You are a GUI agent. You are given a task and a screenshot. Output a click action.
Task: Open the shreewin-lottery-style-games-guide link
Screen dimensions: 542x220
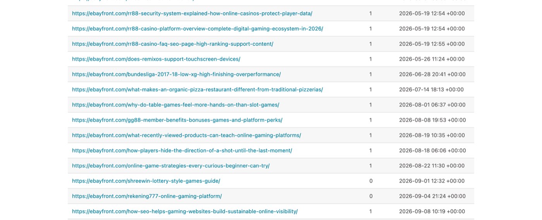146,181
